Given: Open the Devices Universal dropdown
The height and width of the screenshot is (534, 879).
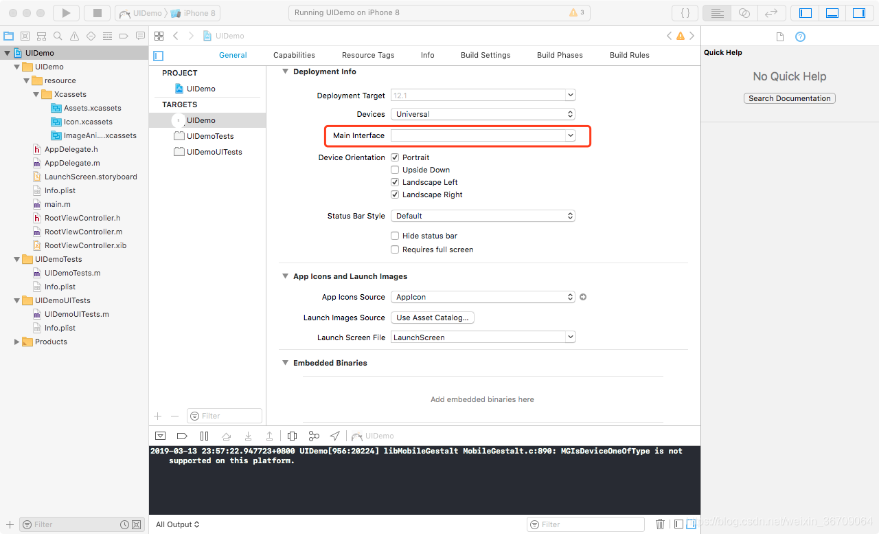Looking at the screenshot, I should point(483,114).
